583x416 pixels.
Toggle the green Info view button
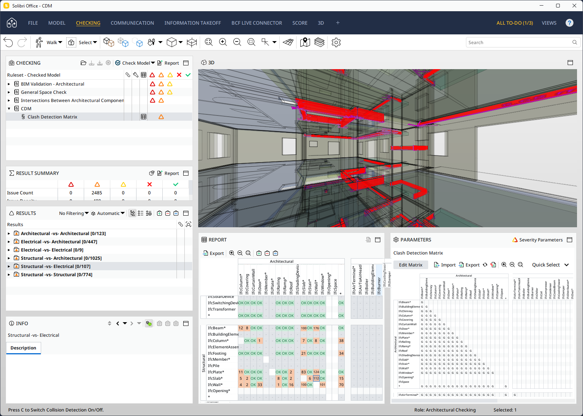(149, 324)
